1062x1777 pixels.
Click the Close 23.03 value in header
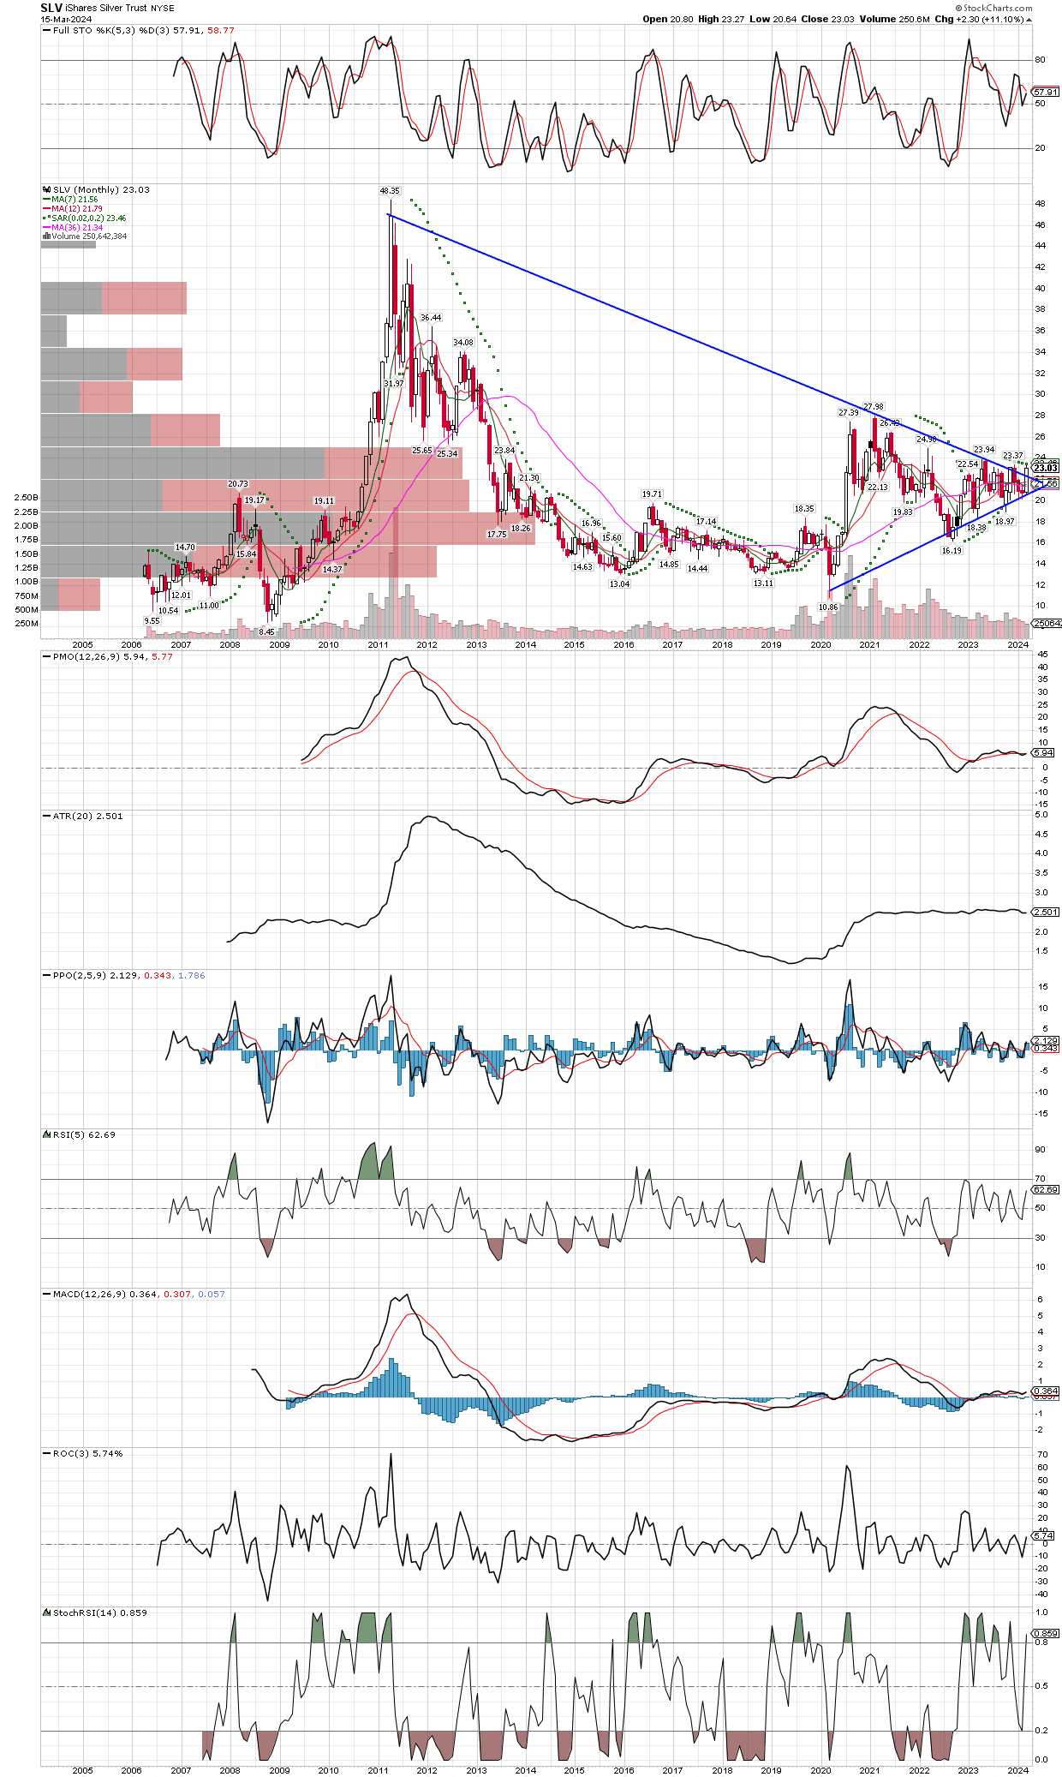(826, 19)
